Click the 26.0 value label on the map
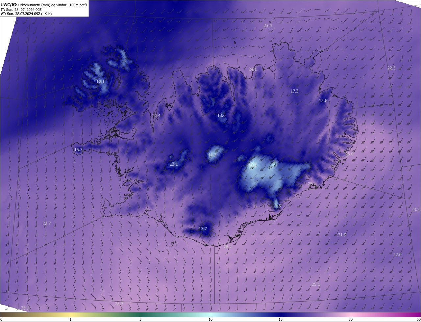The image size is (421, 322). pyautogui.click(x=349, y=154)
